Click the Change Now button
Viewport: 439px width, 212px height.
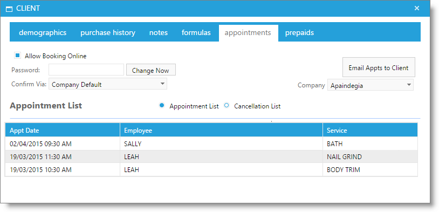coord(151,70)
